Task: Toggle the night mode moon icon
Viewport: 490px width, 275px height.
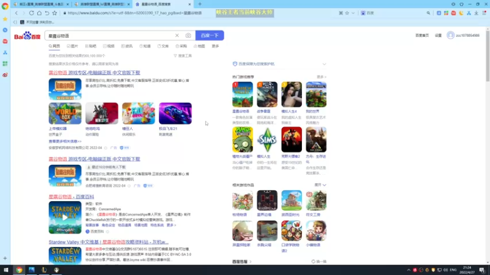Action: pos(461,13)
